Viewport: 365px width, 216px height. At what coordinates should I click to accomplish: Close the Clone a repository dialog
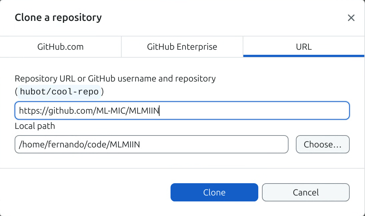tap(351, 18)
